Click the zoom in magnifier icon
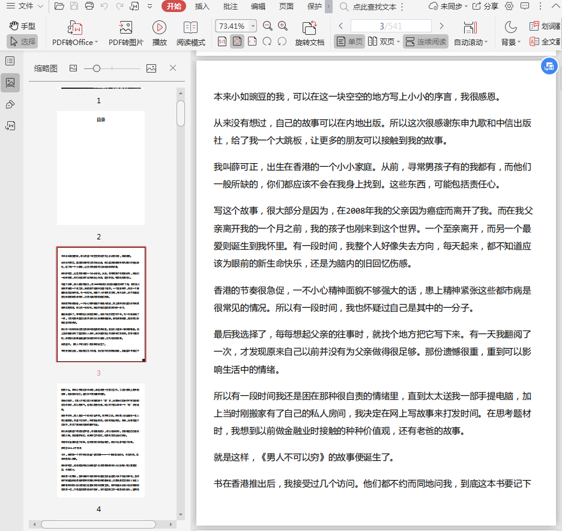The image size is (562, 531). [283, 26]
